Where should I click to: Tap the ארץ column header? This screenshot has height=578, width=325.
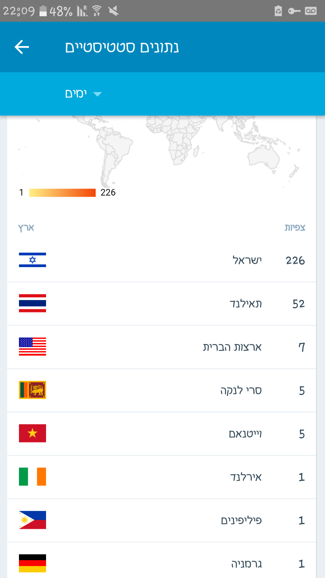click(x=26, y=228)
